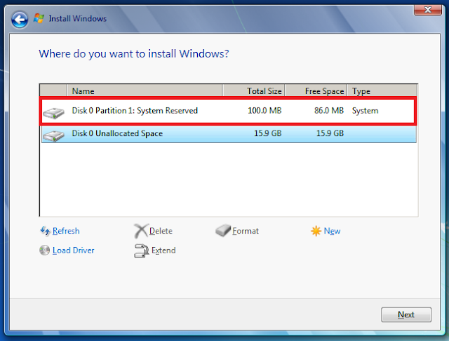Image resolution: width=449 pixels, height=341 pixels.
Task: Click the Refresh arrows icon
Action: pyautogui.click(x=45, y=231)
